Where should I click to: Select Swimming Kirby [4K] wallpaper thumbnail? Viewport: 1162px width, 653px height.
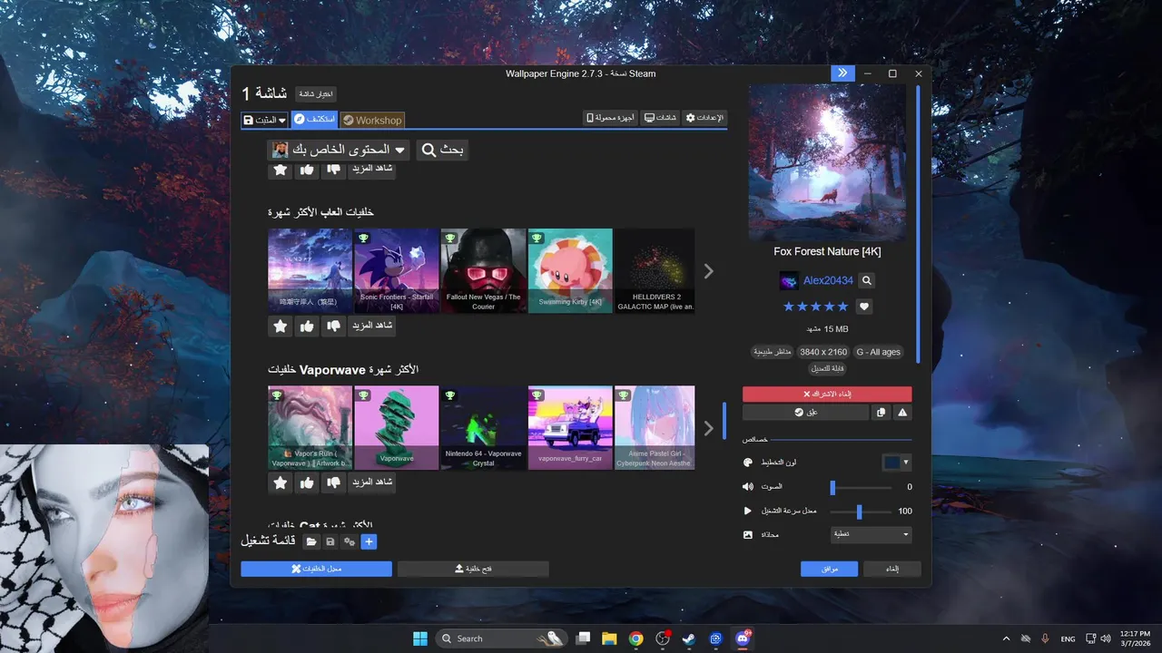(x=570, y=270)
